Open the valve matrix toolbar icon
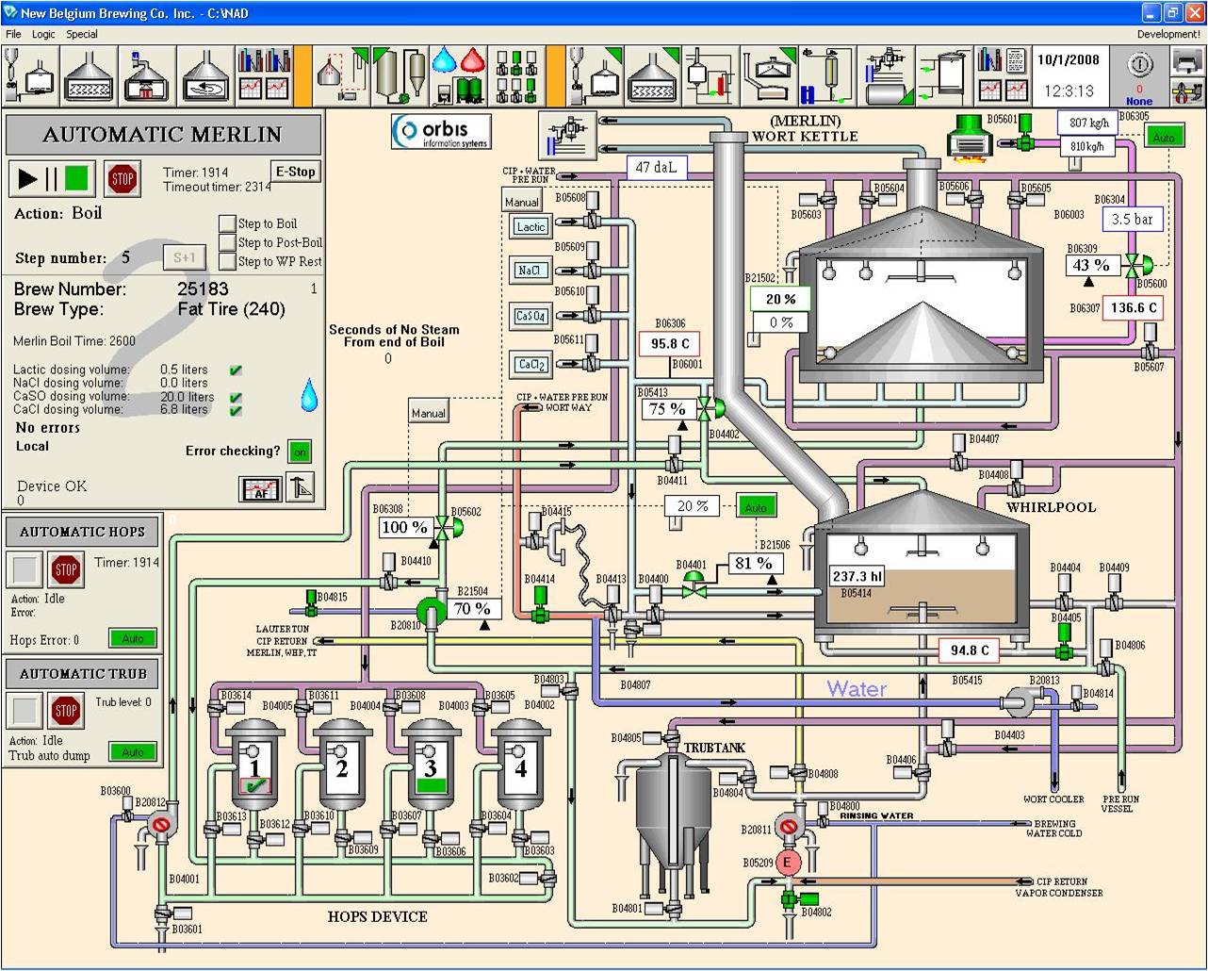Screen dimensions: 1208x971 coord(517,75)
